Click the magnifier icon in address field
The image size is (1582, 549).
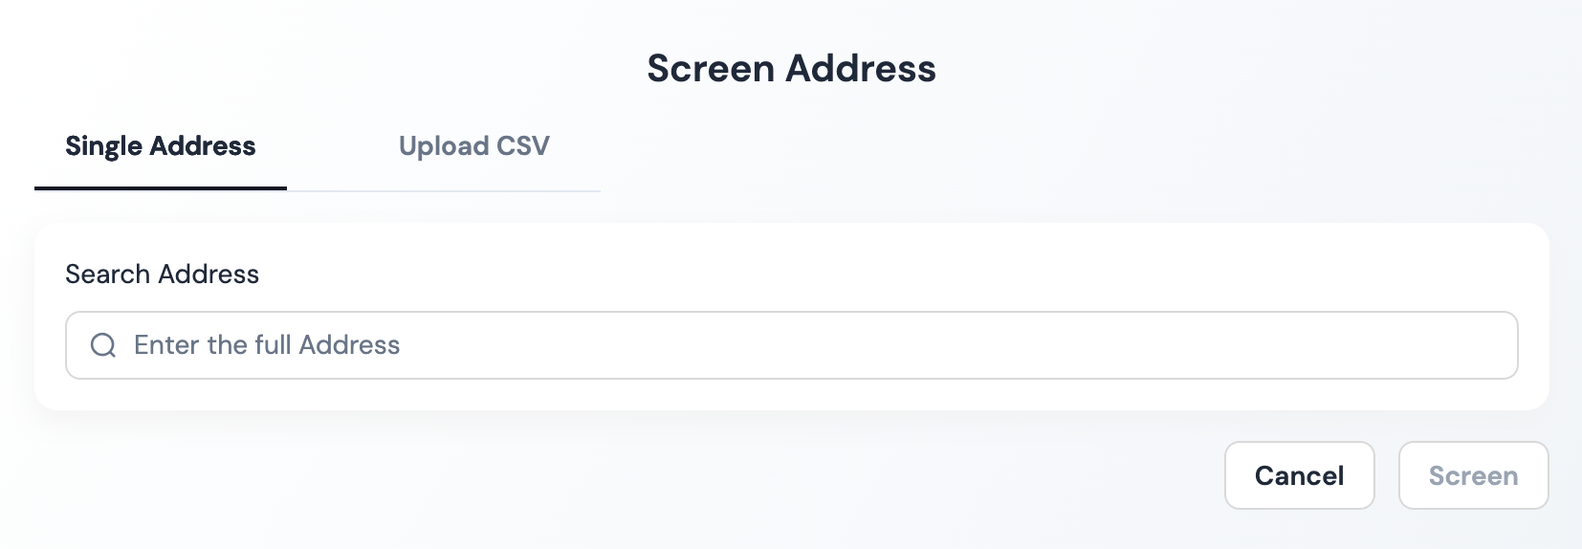103,345
